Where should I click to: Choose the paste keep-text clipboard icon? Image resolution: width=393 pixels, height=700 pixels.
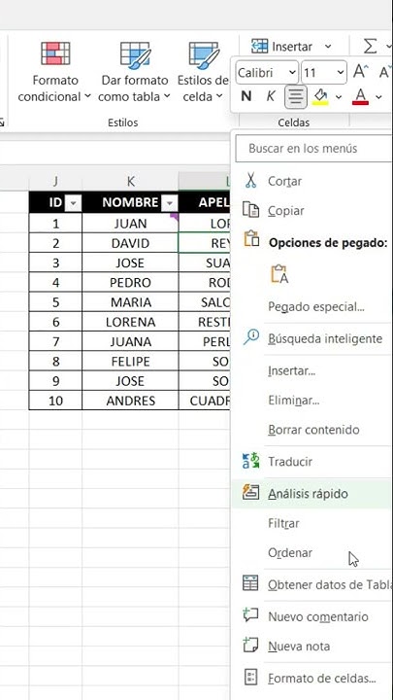point(278,274)
